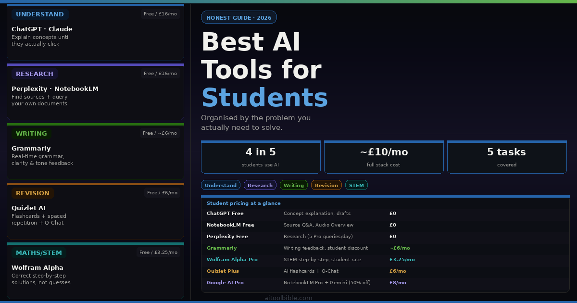Click 'NotebookLM Pro + Gemini (50% off)' description
Screen dimensions: 577x303
[x=327, y=283]
